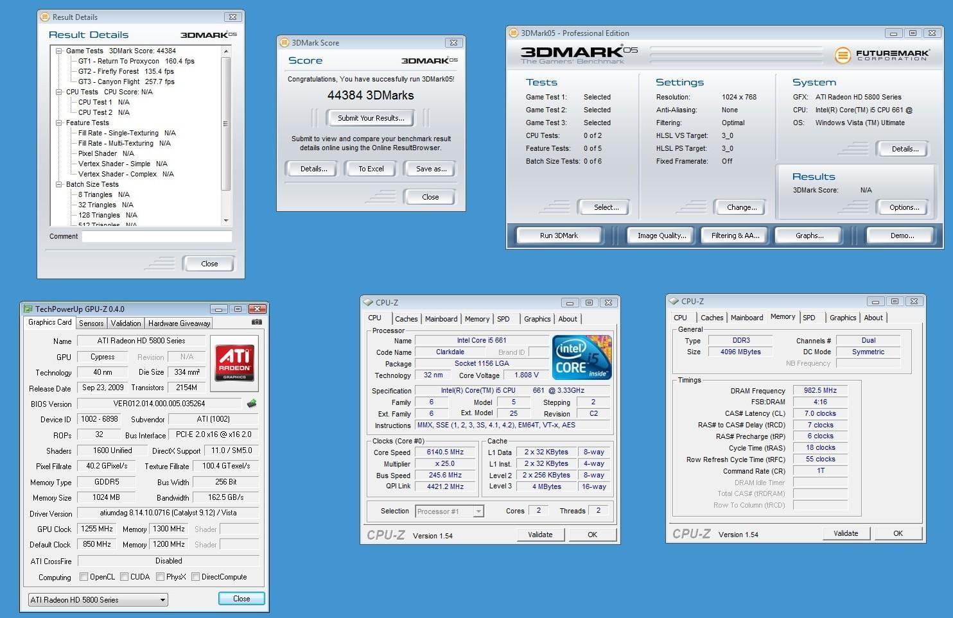Click the 3DMark05 Professional Edition title icon

(x=513, y=33)
